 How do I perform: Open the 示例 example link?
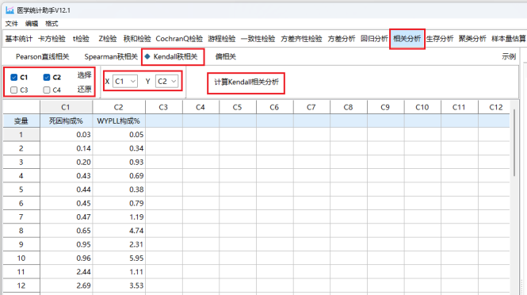pyautogui.click(x=509, y=56)
